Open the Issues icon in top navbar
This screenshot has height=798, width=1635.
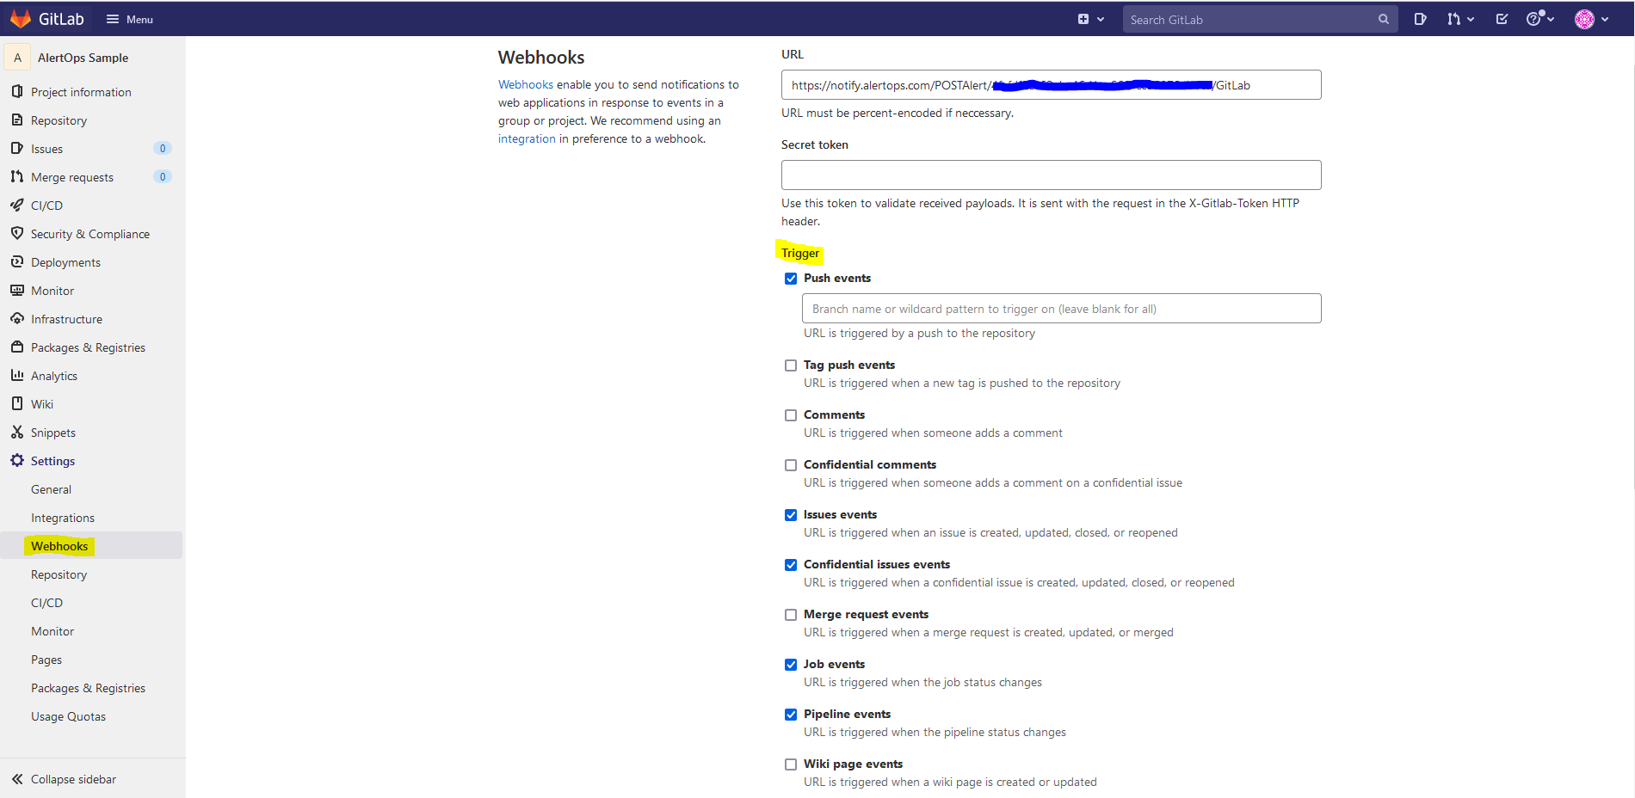point(1420,19)
